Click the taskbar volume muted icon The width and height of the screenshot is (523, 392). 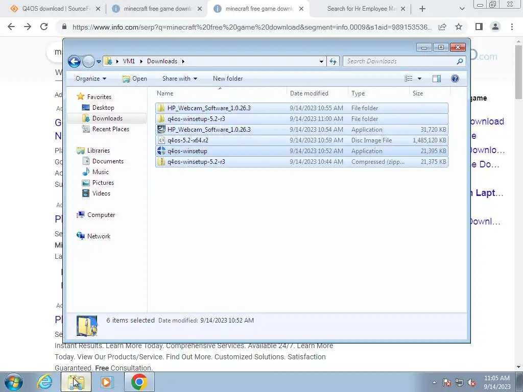click(471, 383)
